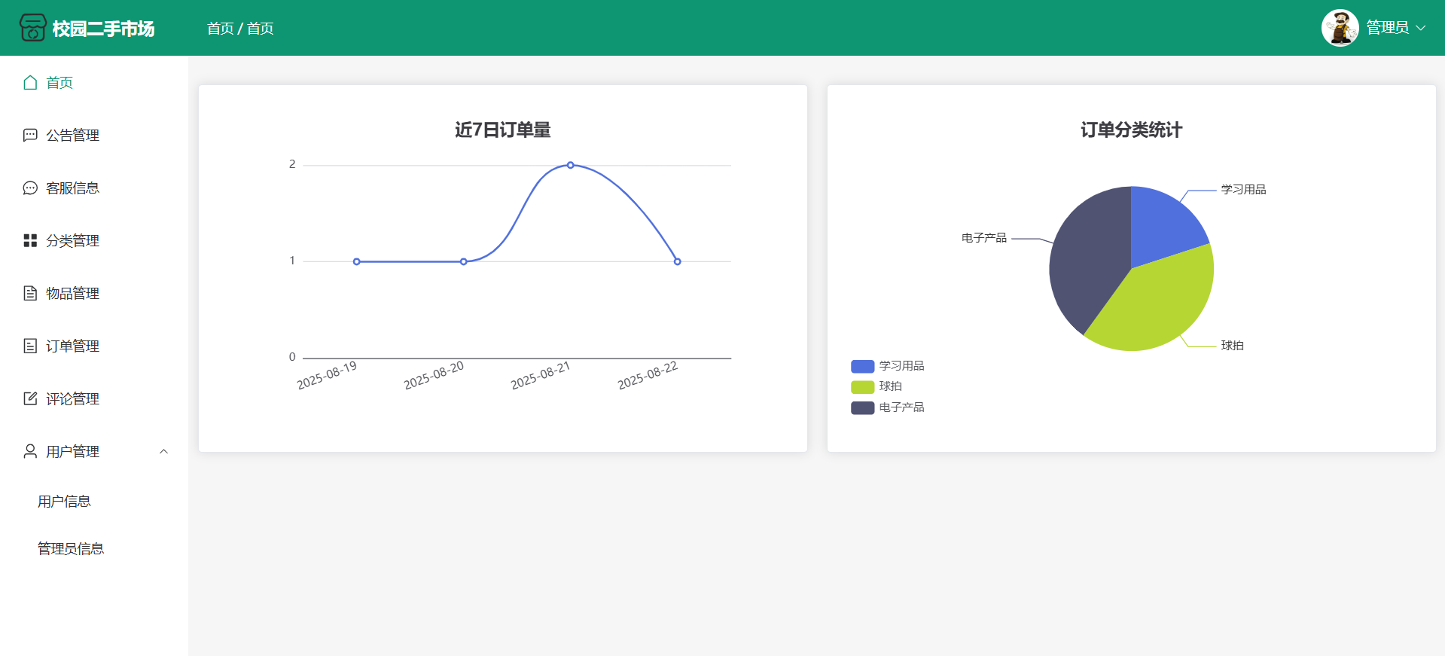Image resolution: width=1445 pixels, height=656 pixels.
Task: Click the last 首页 breadcrumb item
Action: coord(260,29)
